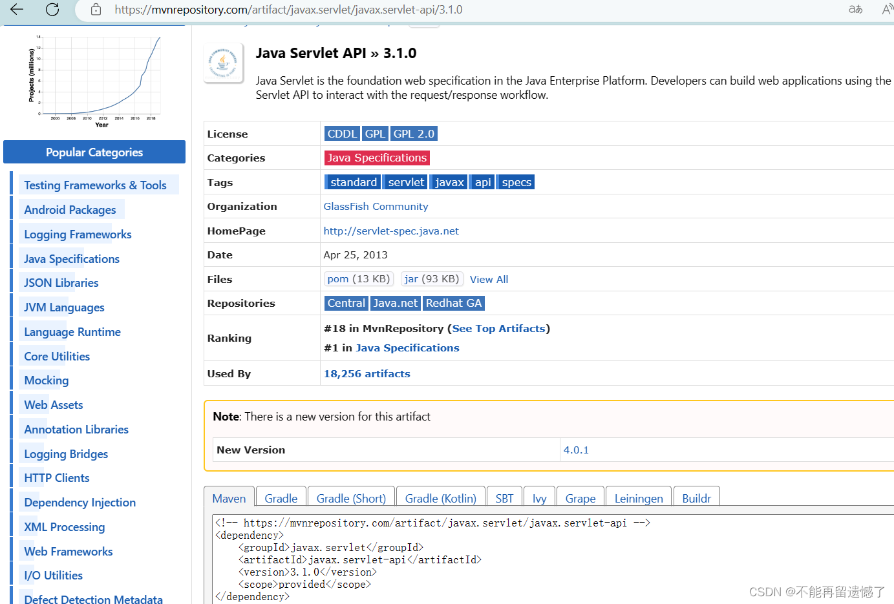Click the Java.net repository tag
Viewport: 894px width, 604px height.
pyautogui.click(x=395, y=303)
